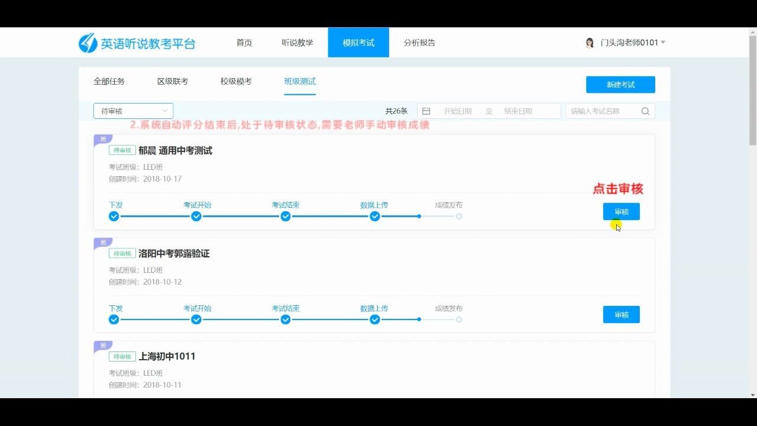Click the page vertical scrollbar thumb

[x=752, y=91]
